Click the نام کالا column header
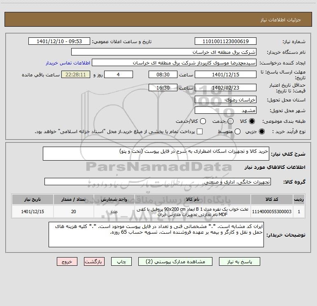Image resolution: width=317 pixels, height=306 pixels. pyautogui.click(x=193, y=199)
